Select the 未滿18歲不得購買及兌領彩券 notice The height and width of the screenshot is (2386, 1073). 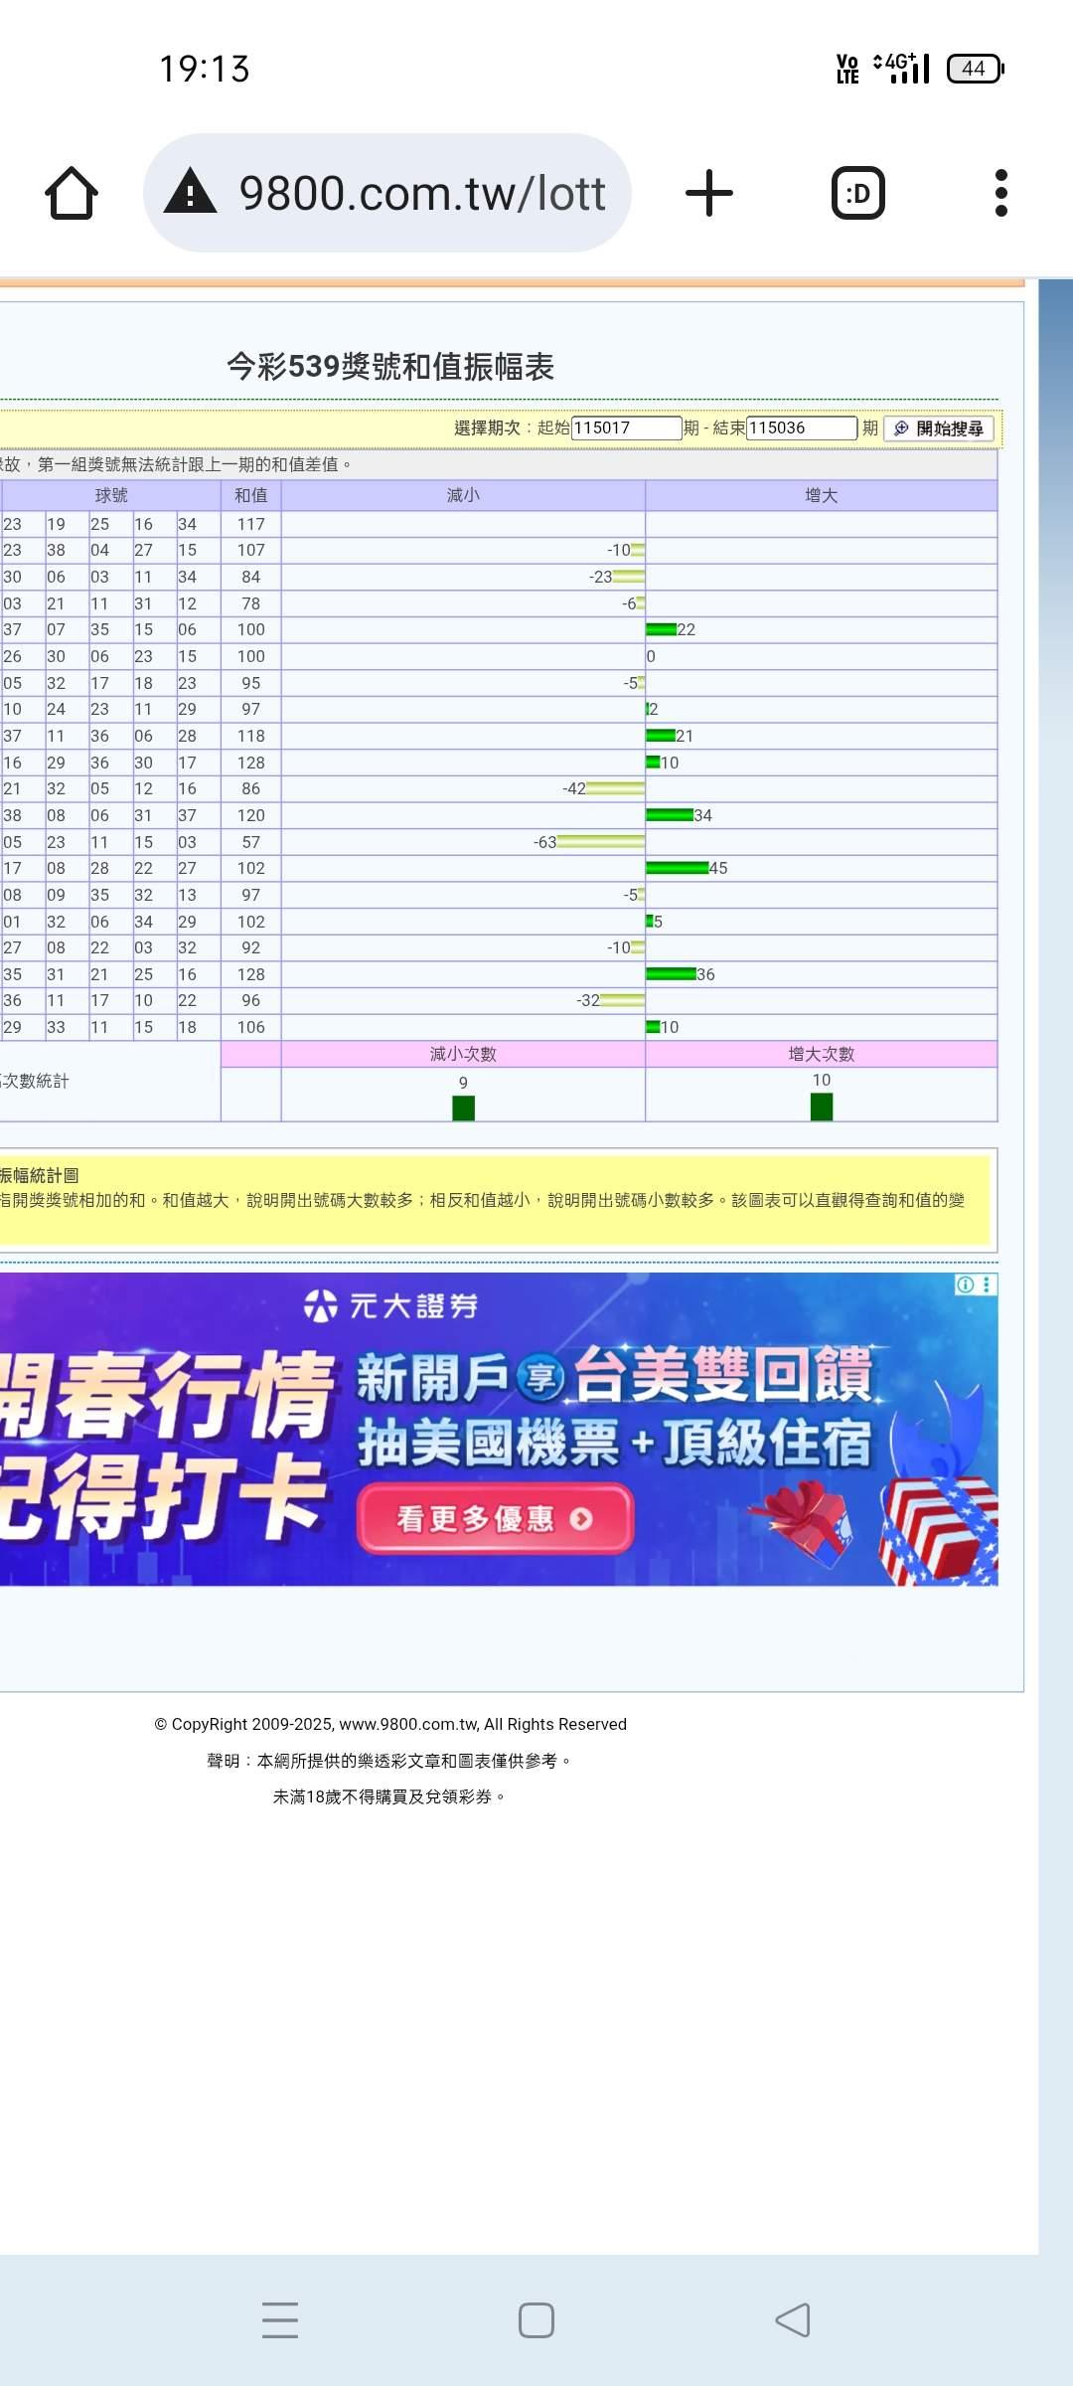click(390, 1796)
